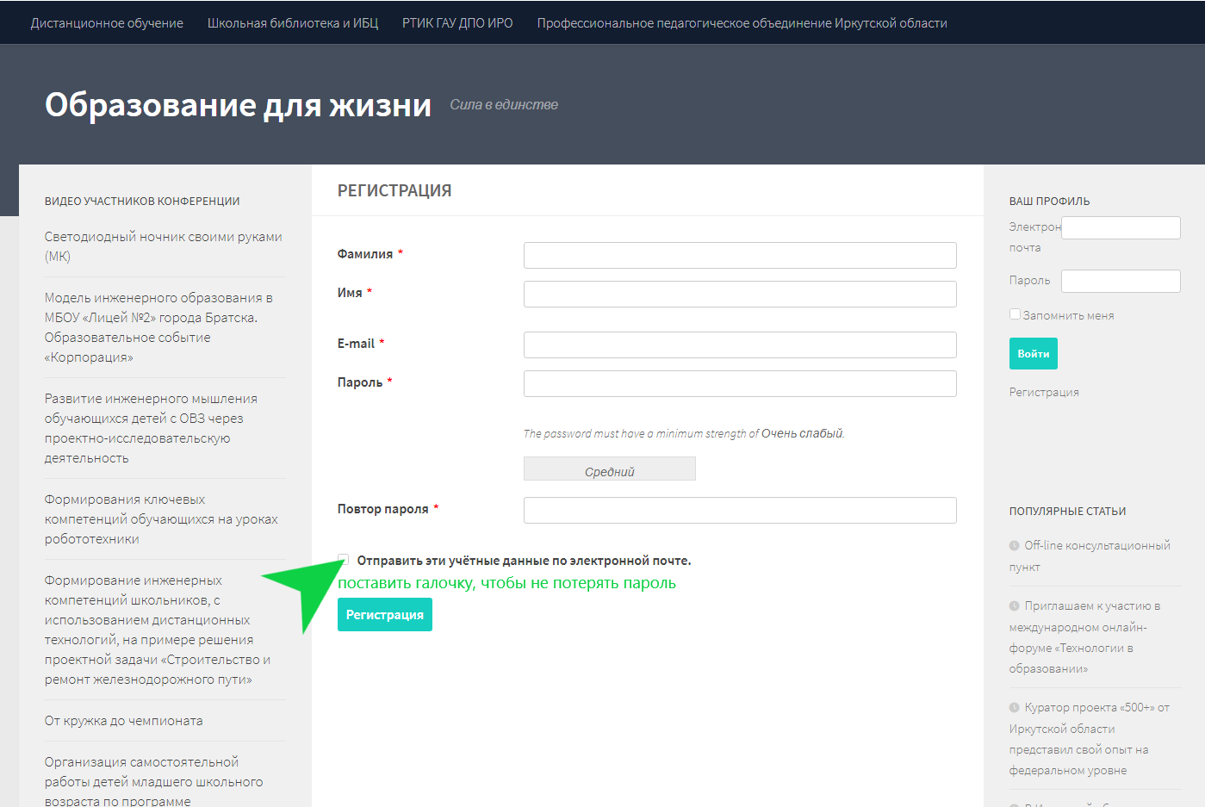
Task: Go to РТИК ГАУ ДПО ИРО
Action: click(457, 23)
